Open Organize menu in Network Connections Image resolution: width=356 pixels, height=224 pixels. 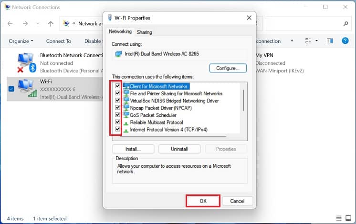21,41
